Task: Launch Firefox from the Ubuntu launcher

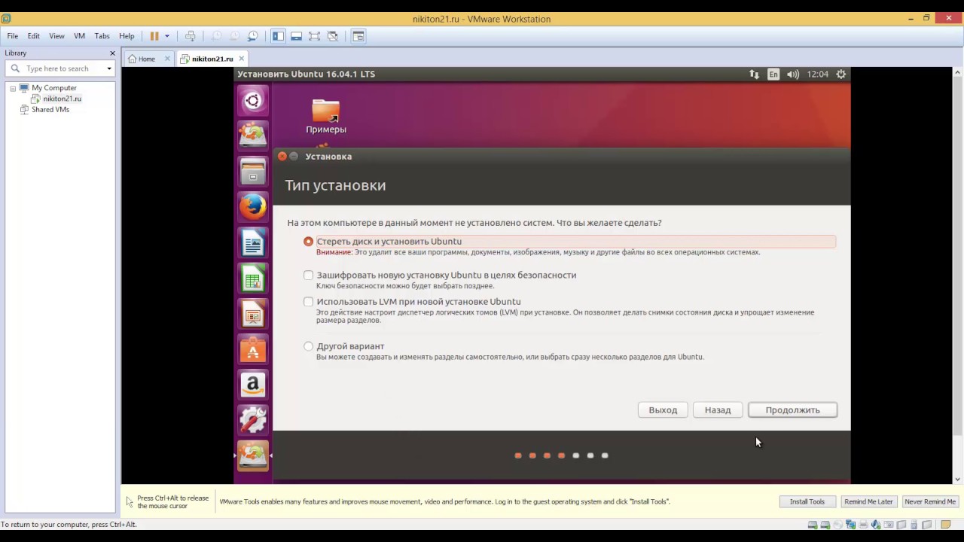Action: (253, 206)
